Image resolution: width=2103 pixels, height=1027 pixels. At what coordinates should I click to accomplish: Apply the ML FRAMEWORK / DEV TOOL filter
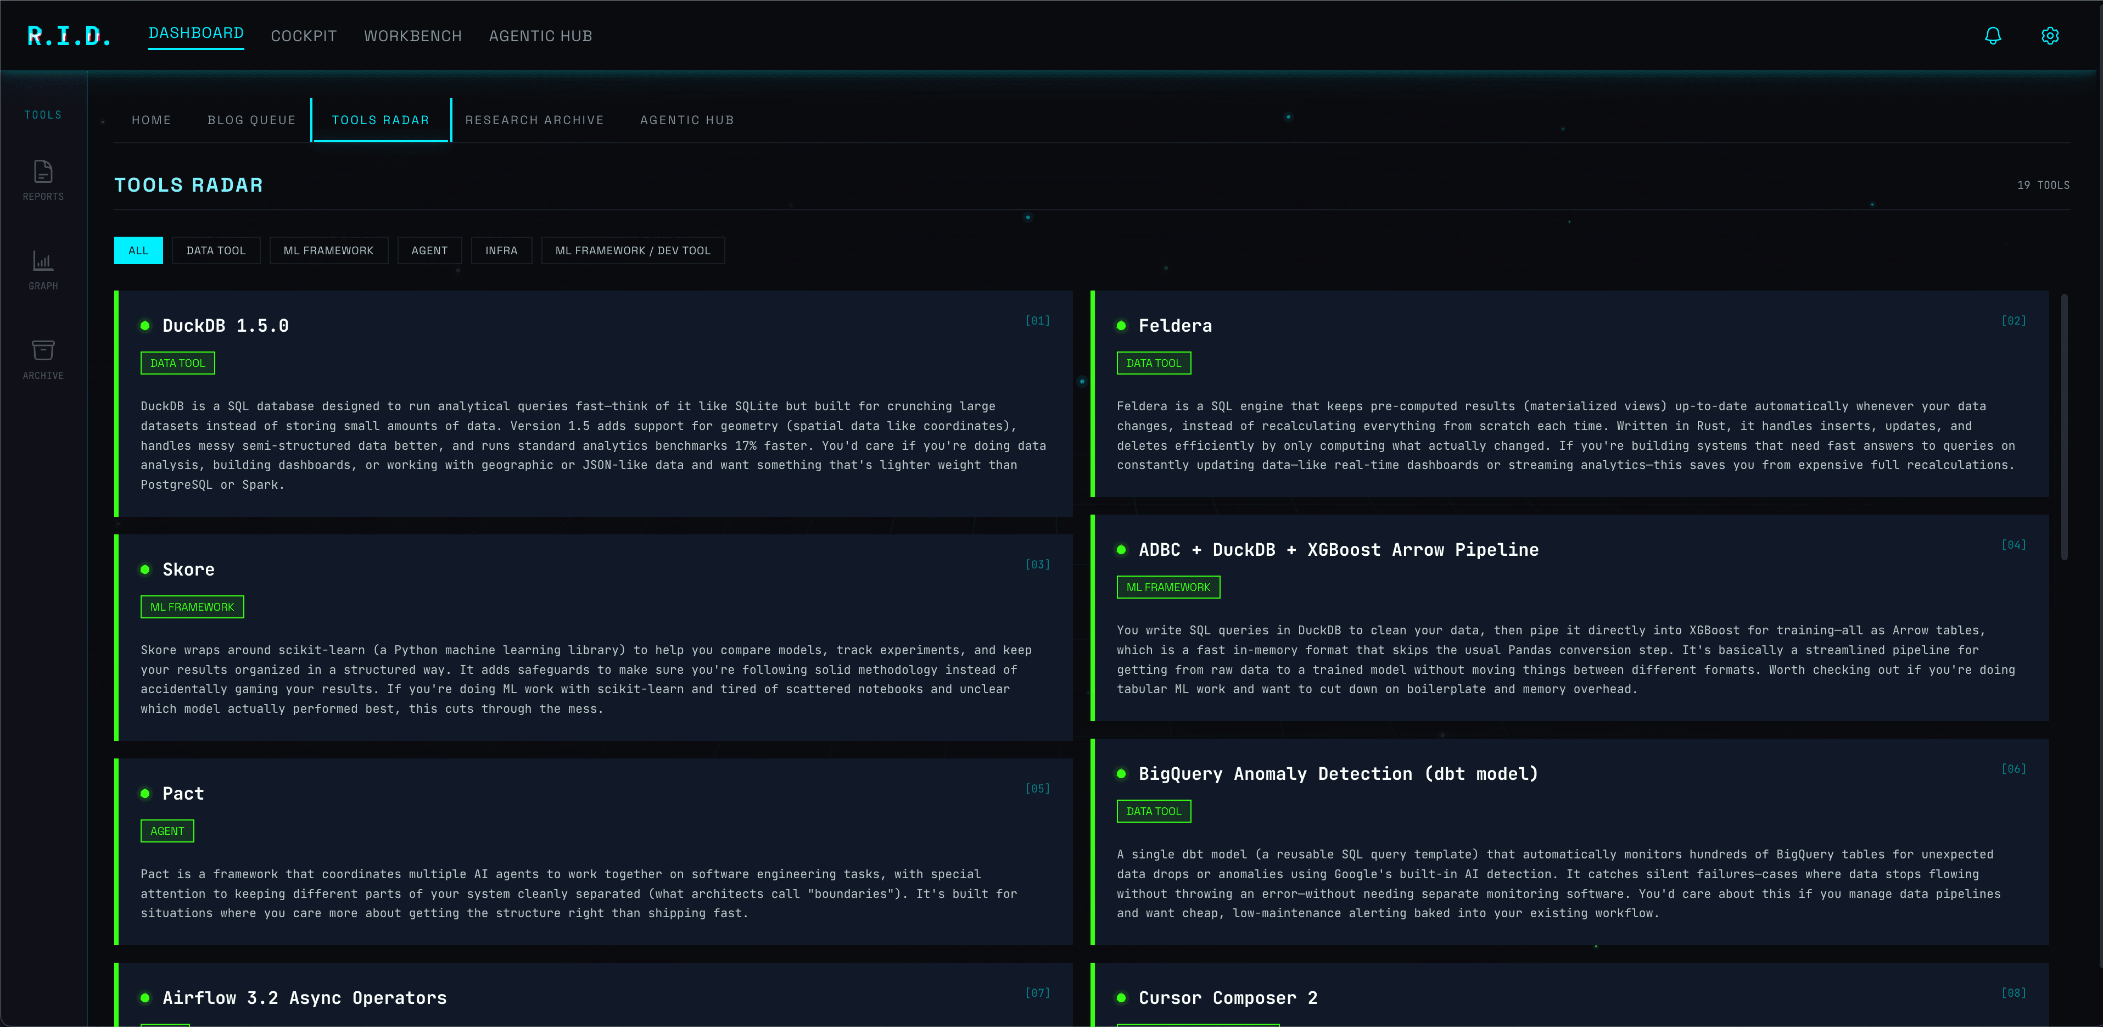tap(633, 250)
